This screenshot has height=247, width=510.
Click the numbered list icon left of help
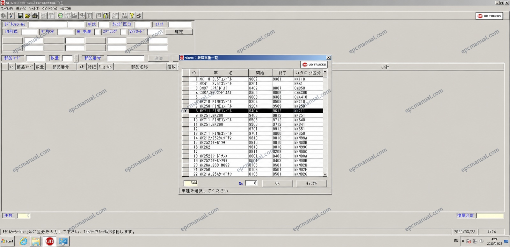click(x=125, y=15)
